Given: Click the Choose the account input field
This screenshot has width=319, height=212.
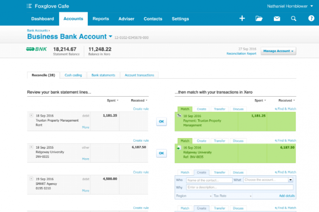Looking at the screenshot, I should tap(266, 180).
